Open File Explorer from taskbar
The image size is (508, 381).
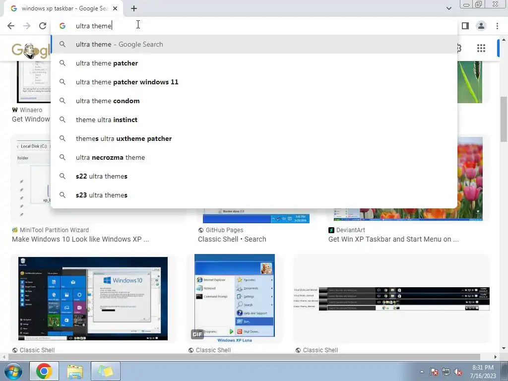(75, 371)
